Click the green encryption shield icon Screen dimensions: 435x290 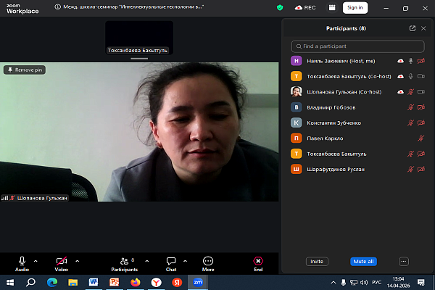(x=281, y=7)
